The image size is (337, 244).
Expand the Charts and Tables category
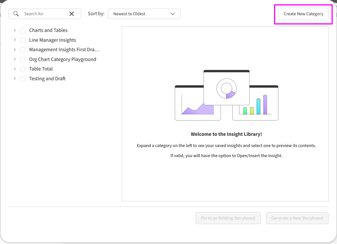[x=15, y=30]
